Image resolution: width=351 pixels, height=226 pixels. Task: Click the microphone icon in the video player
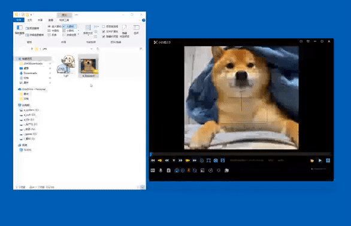161,170
